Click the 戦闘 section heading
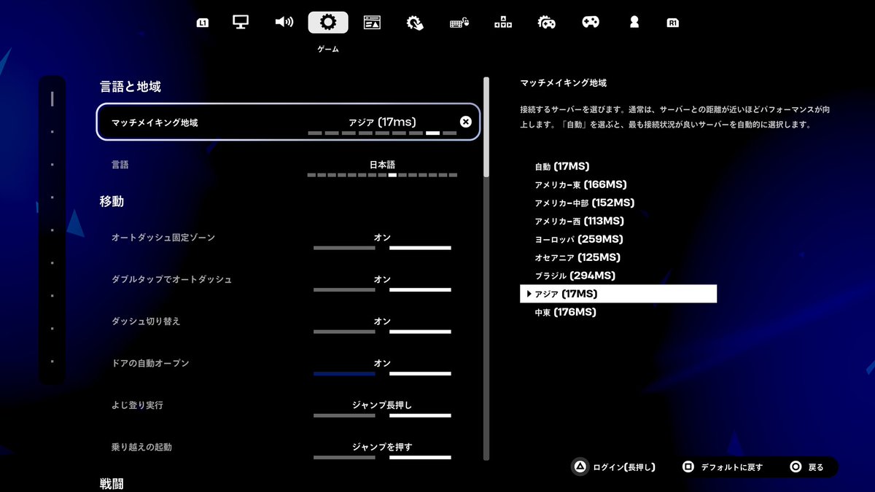 click(x=112, y=484)
